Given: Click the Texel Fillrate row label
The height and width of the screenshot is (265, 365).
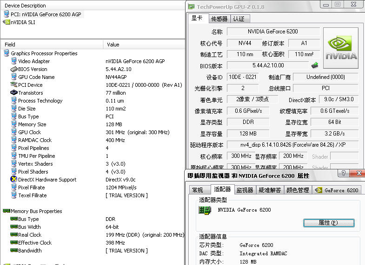Looking at the screenshot, I should [33, 195].
